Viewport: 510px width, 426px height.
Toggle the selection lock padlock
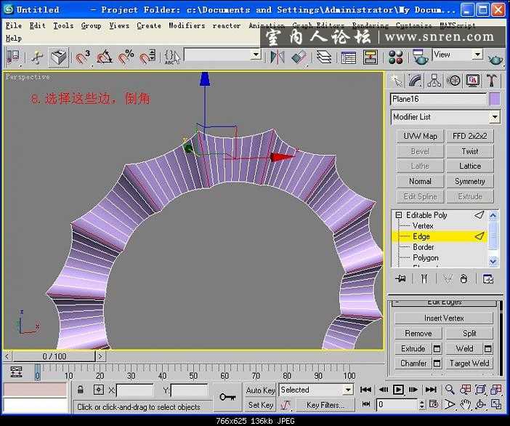pyautogui.click(x=81, y=390)
